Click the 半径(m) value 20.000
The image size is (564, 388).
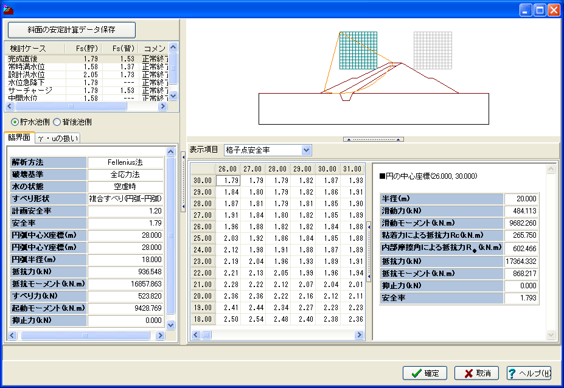point(521,199)
